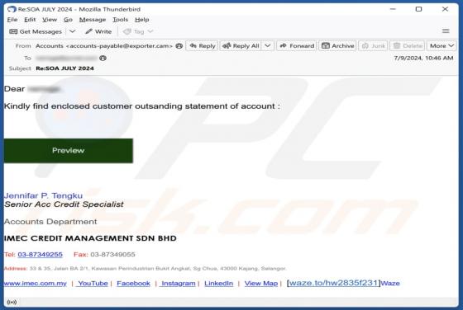Click fax number 03-87349055
Image resolution: width=463 pixels, height=310 pixels.
tap(112, 255)
